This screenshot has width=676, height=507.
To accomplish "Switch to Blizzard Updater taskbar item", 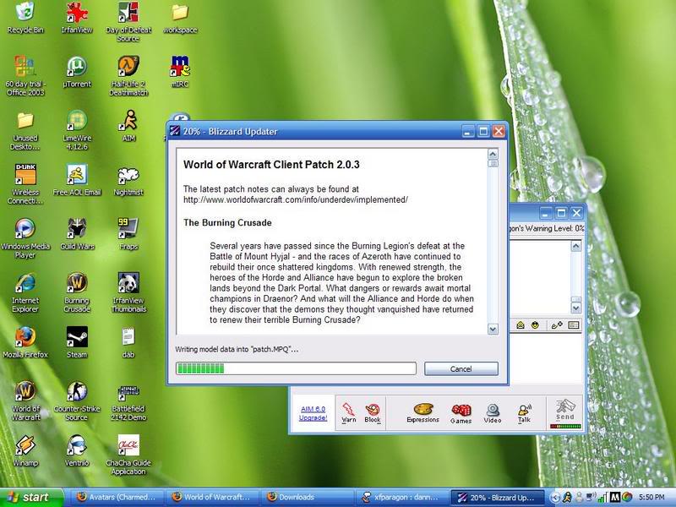I will (x=496, y=497).
